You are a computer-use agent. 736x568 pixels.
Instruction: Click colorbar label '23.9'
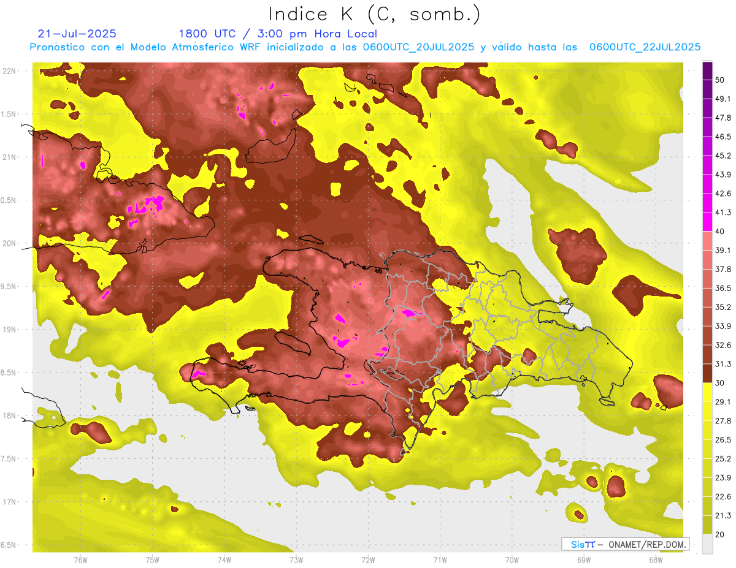(x=723, y=477)
